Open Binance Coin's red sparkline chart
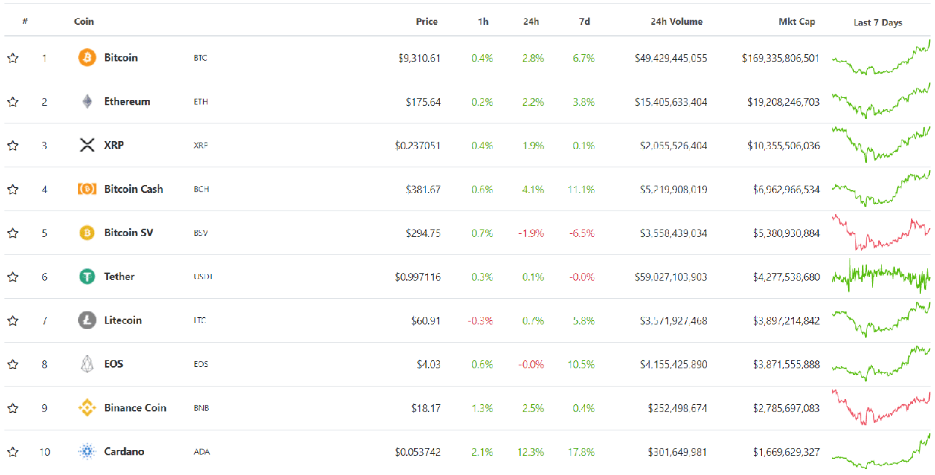 (x=881, y=408)
